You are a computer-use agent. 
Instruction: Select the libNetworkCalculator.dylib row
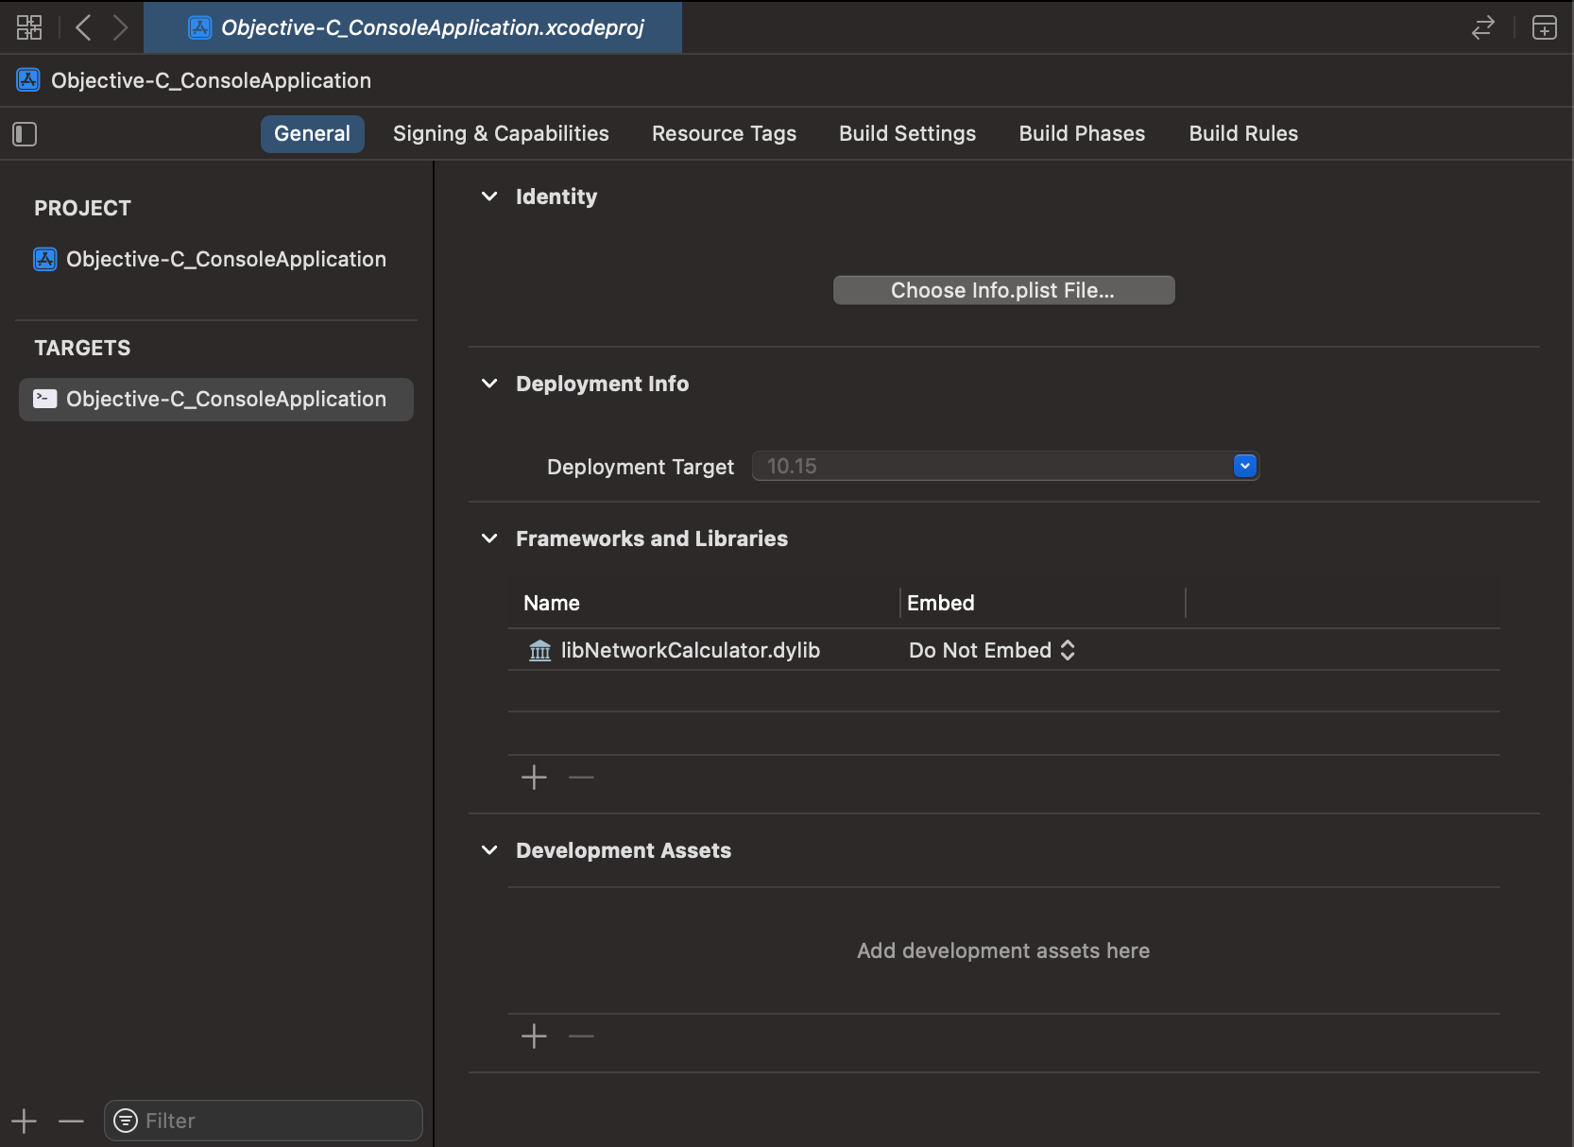[1003, 650]
